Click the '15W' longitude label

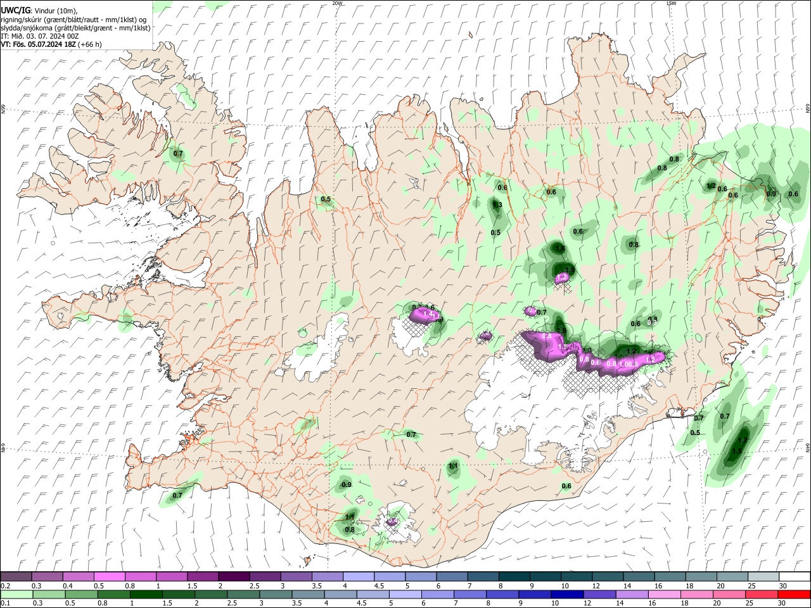coord(671,3)
